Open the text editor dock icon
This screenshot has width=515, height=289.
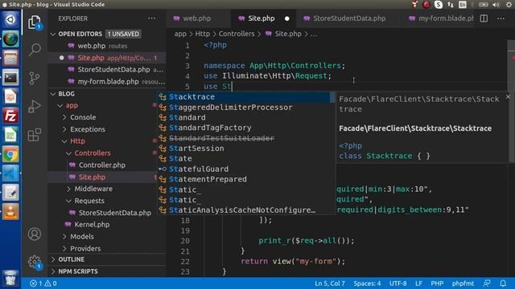(x=10, y=193)
